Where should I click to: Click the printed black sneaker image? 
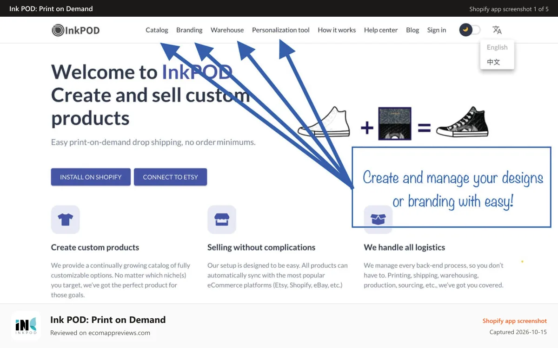click(462, 122)
